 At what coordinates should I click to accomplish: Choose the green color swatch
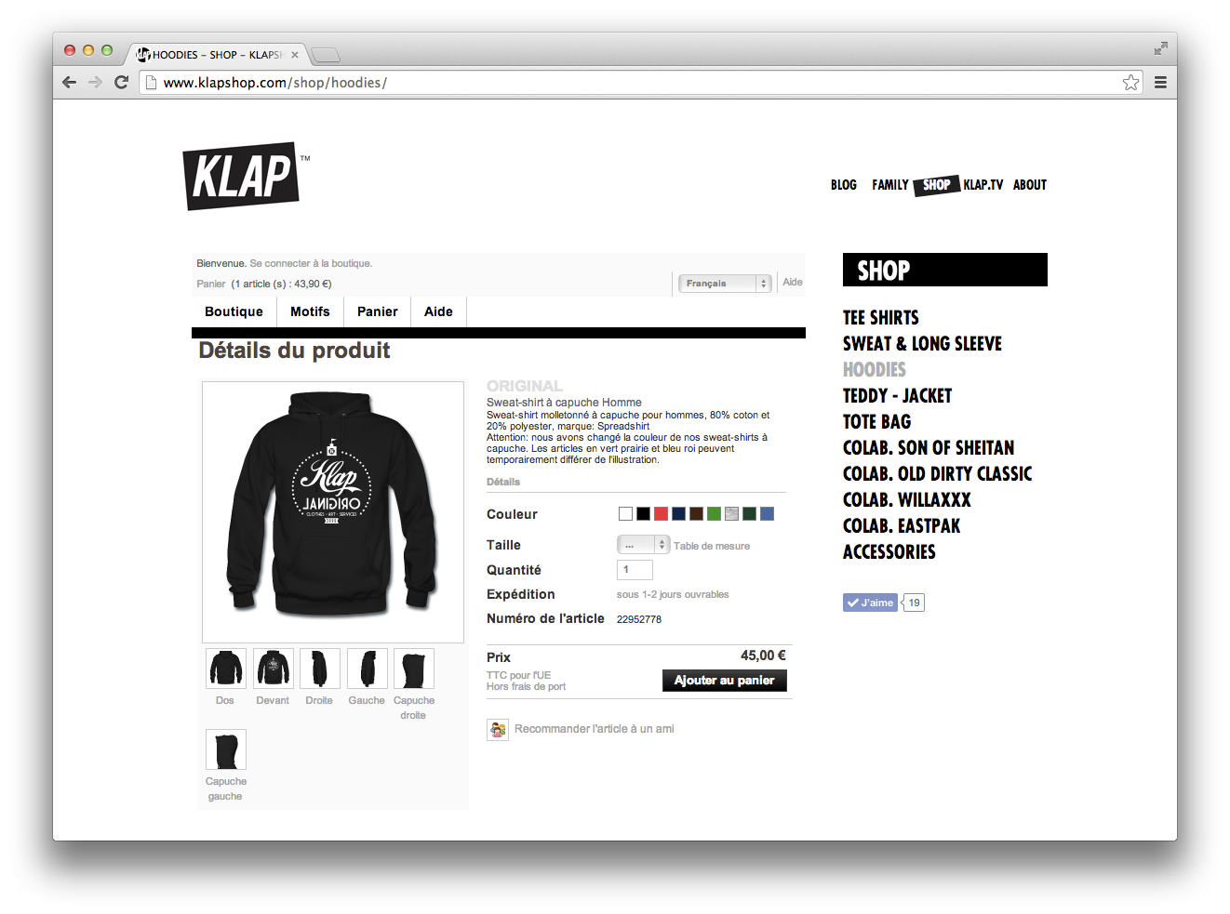click(x=714, y=514)
